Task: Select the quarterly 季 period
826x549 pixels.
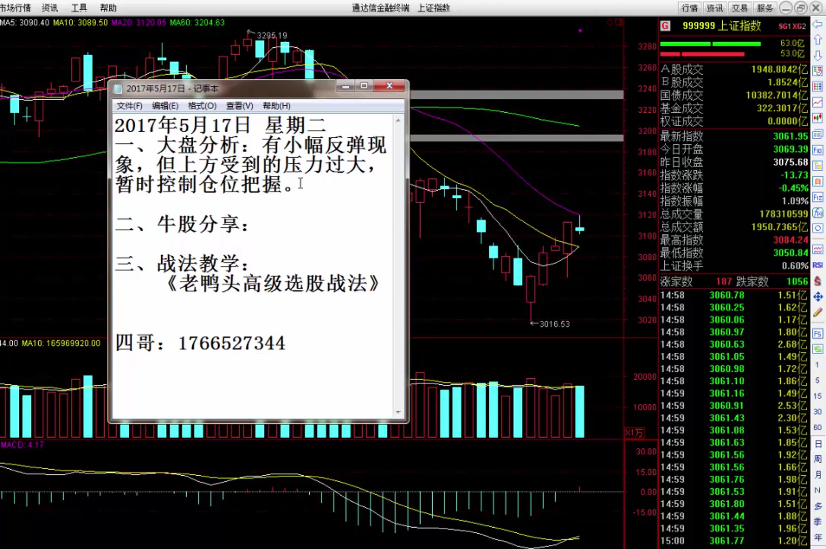Action: point(818,522)
